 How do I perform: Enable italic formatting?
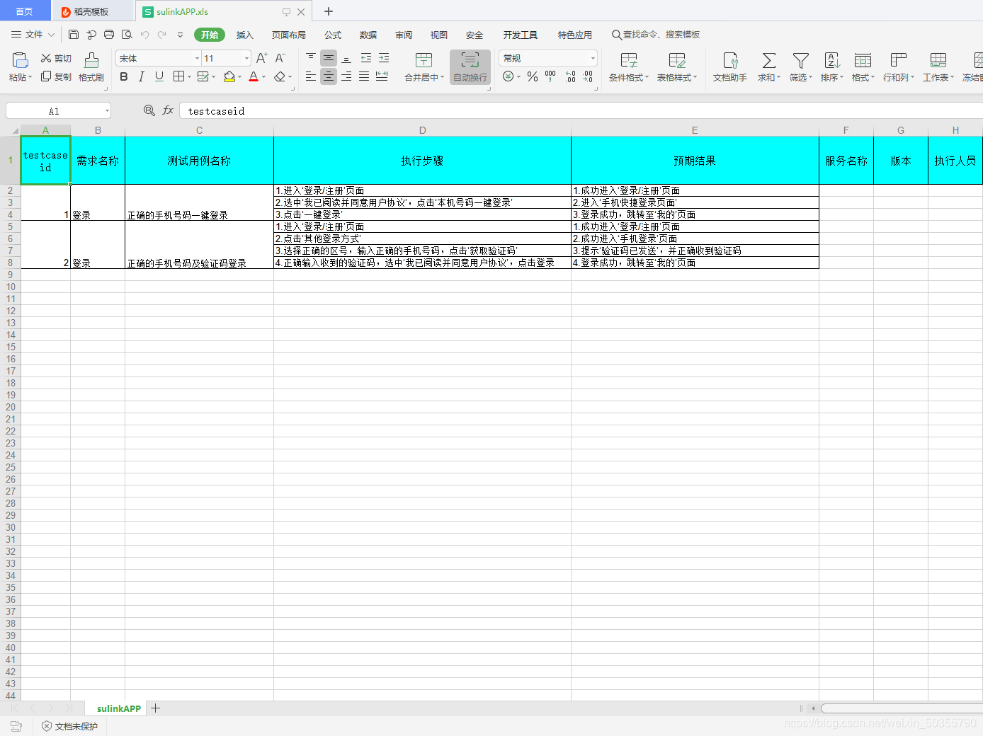pos(141,76)
